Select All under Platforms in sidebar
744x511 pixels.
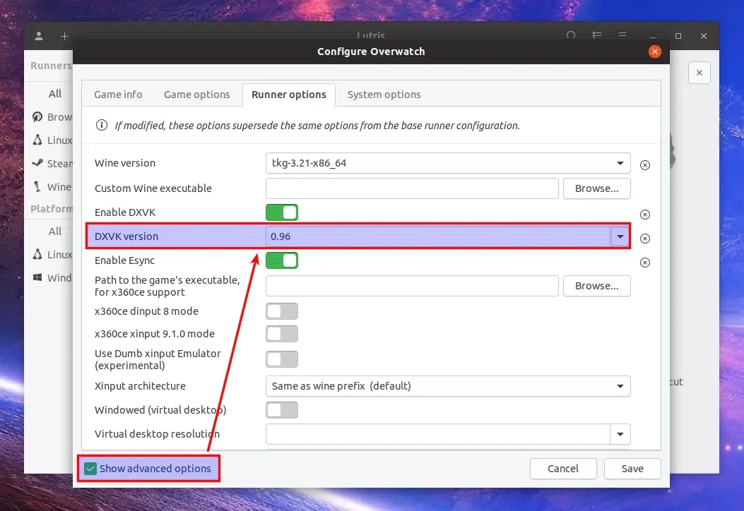(x=55, y=231)
